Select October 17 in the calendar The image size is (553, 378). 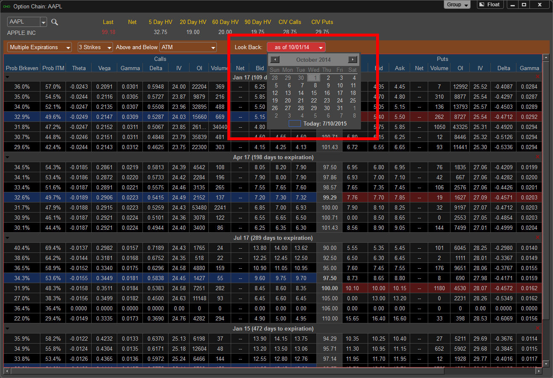click(340, 93)
